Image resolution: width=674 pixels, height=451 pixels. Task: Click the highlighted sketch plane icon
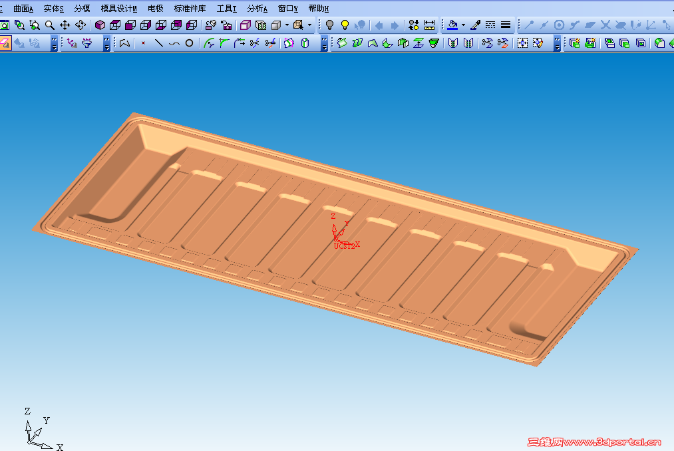click(x=5, y=43)
